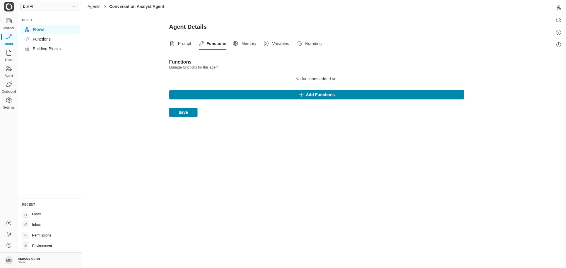Click the 'No functions added yet' text

point(316,79)
